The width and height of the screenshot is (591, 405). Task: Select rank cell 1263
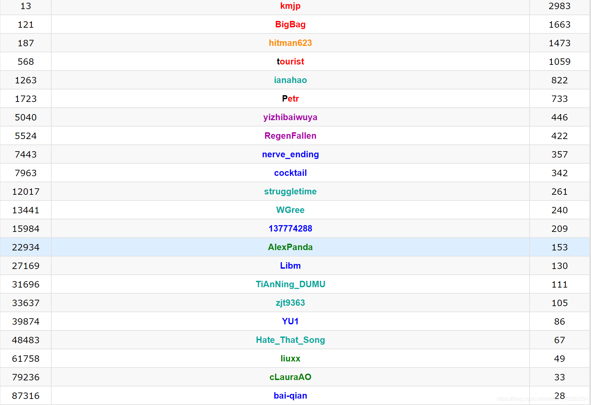26,80
